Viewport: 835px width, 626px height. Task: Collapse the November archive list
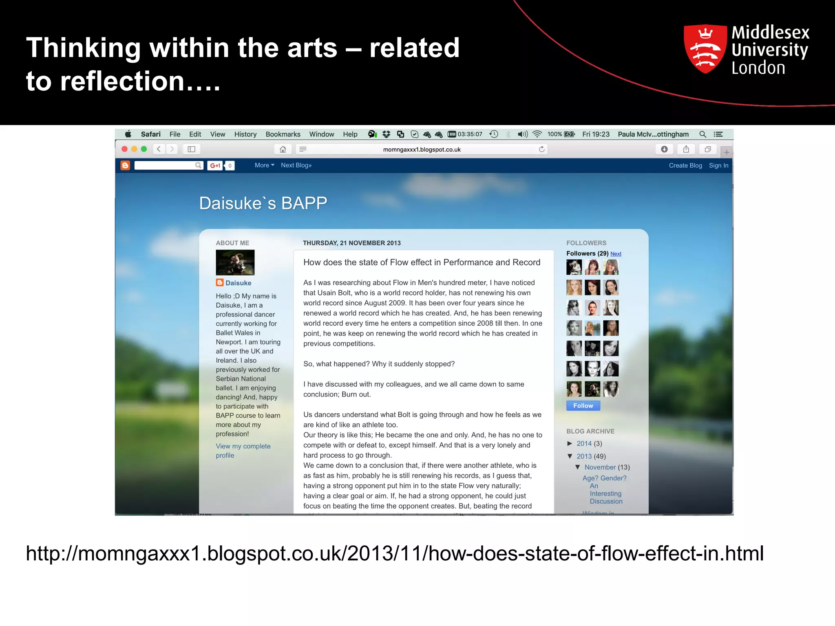click(x=578, y=467)
